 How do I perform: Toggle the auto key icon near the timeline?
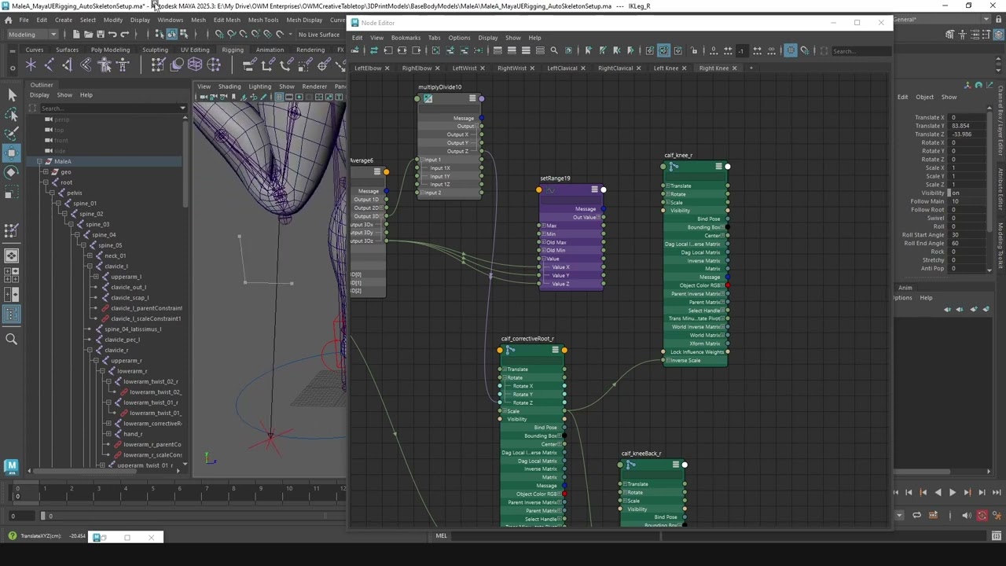tap(982, 516)
